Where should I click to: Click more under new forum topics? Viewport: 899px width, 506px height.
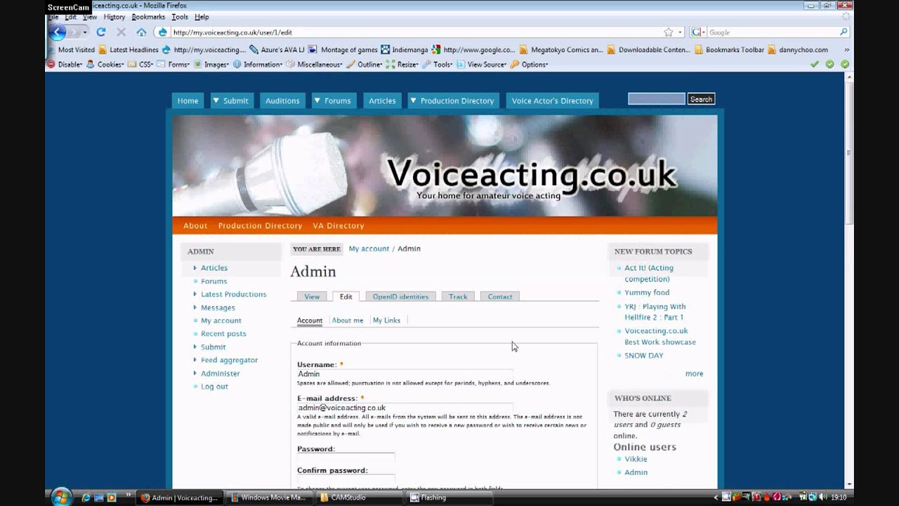tap(694, 374)
